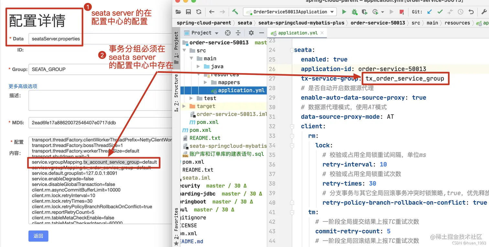This screenshot has width=489, height=247.
Task: Collapse all nodes using the collapse icon
Action: pyautogui.click(x=238, y=33)
